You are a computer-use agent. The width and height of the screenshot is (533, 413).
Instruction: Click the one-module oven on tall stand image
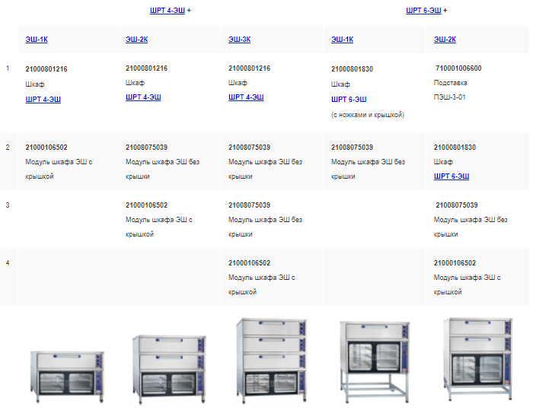(x=375, y=361)
